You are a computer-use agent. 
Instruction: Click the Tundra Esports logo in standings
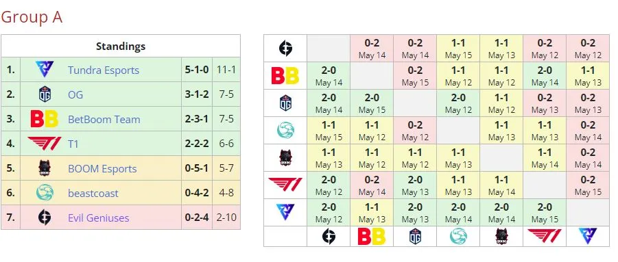pos(45,70)
